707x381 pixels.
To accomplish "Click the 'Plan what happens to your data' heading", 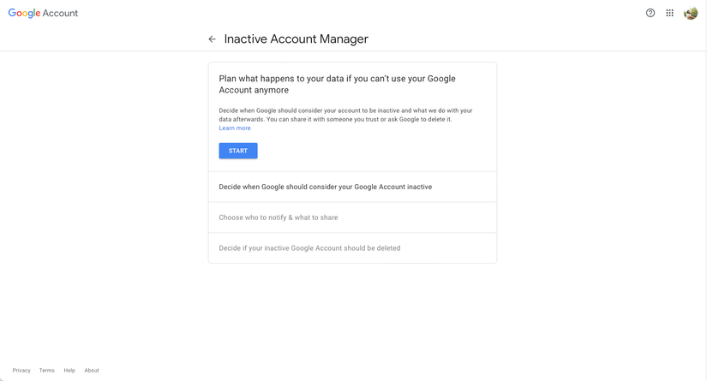I will tap(338, 84).
